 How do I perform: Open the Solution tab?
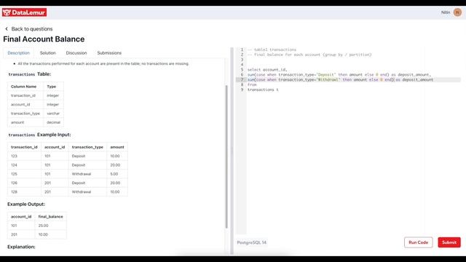[47, 53]
